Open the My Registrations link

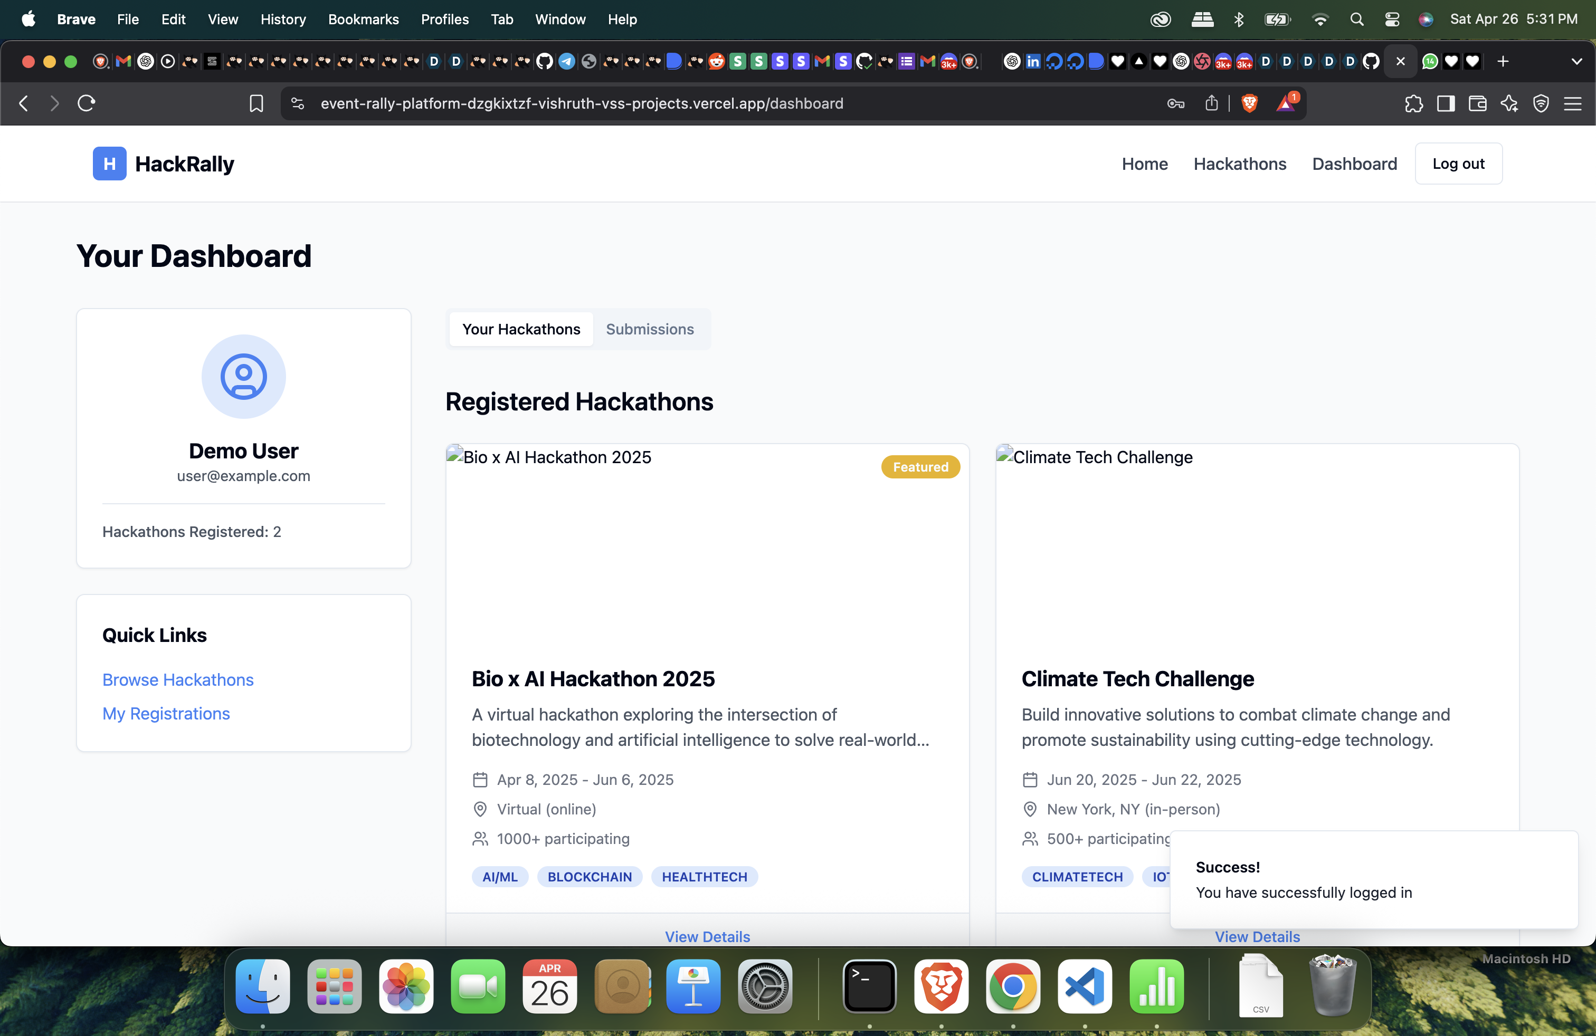click(166, 713)
